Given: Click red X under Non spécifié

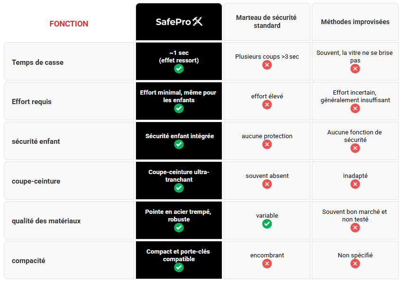Looking at the screenshot, I should click(355, 264).
